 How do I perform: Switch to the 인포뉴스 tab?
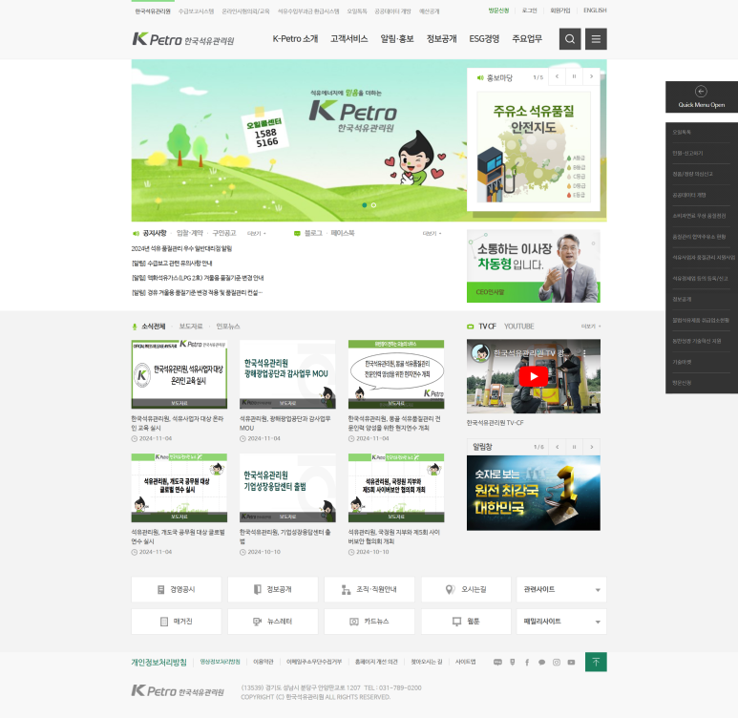[x=228, y=327]
